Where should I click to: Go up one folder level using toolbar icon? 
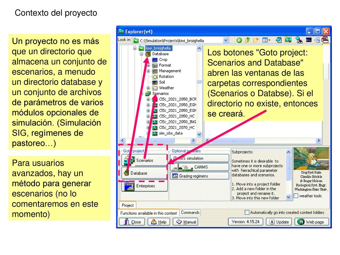tap(247, 40)
